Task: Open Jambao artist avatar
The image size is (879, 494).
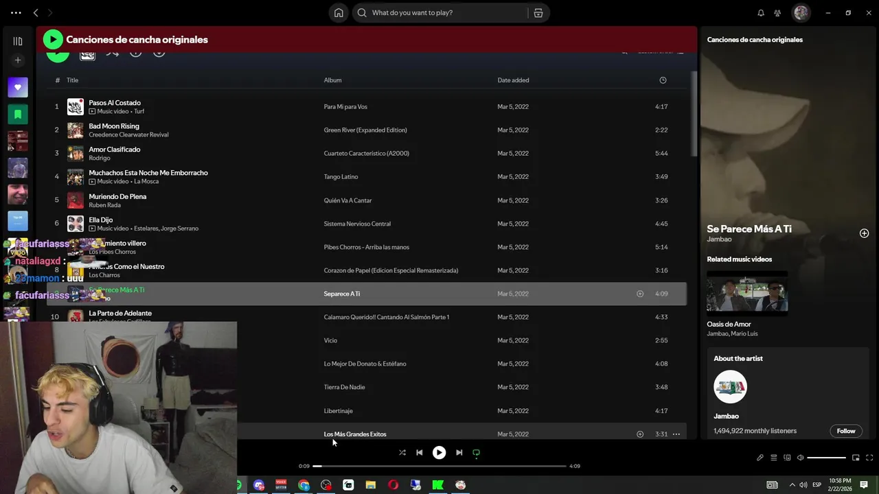Action: coord(730,387)
